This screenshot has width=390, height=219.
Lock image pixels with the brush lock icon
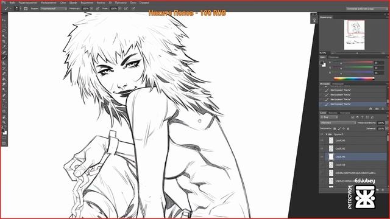click(339, 128)
